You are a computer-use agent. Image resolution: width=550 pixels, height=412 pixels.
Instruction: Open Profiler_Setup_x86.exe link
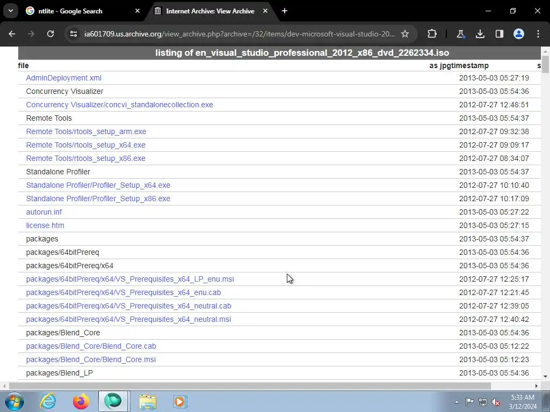pyautogui.click(x=98, y=198)
